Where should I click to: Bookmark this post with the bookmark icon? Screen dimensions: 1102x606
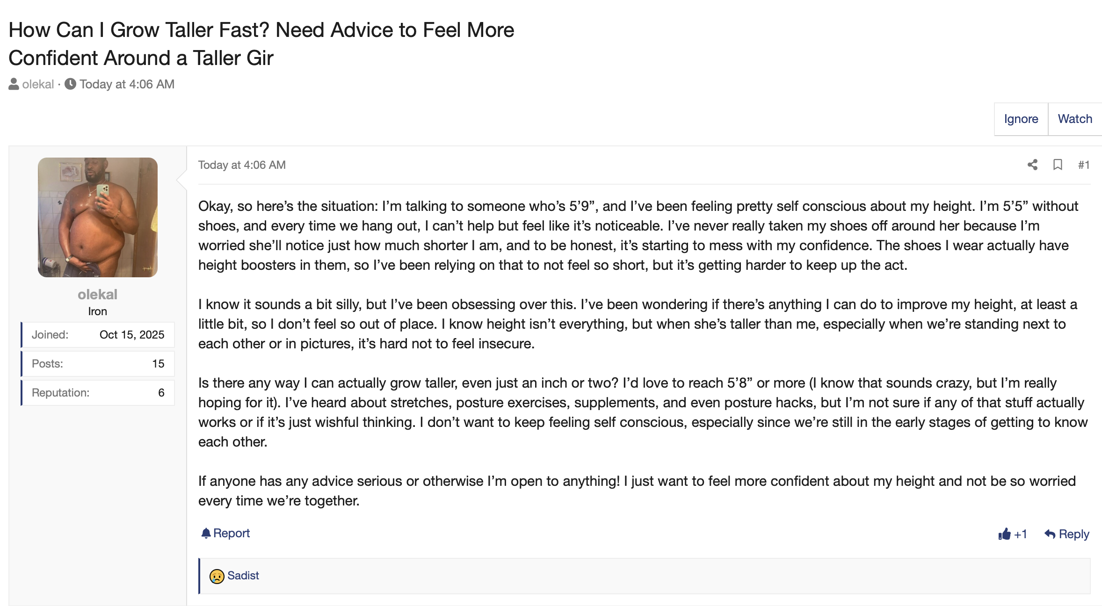click(x=1058, y=165)
